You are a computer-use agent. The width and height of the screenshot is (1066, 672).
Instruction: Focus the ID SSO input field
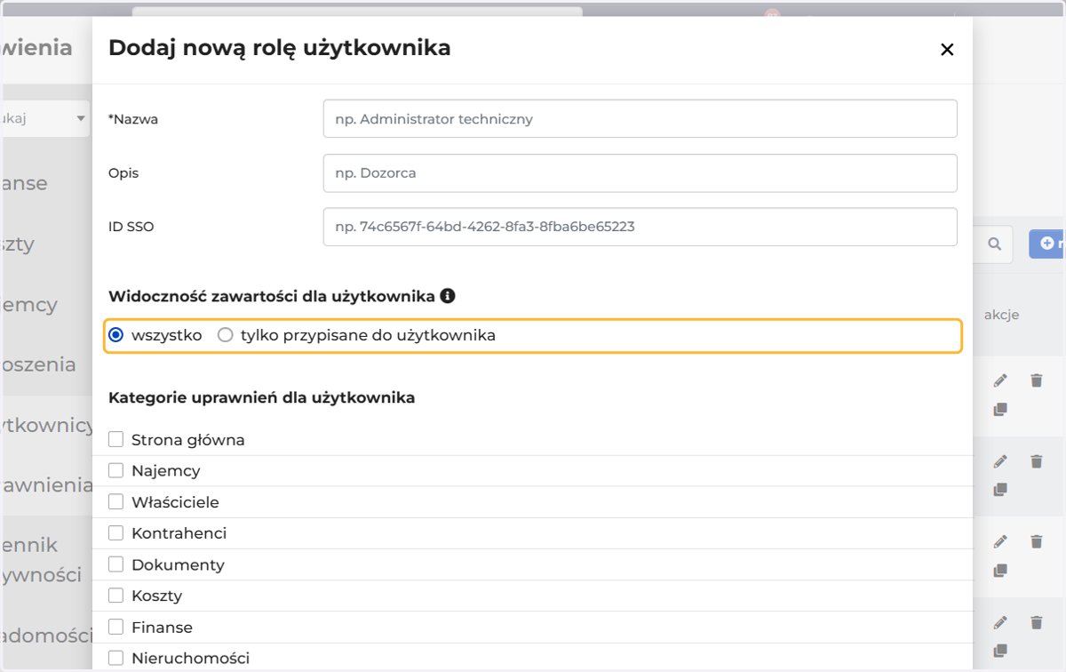click(x=640, y=227)
